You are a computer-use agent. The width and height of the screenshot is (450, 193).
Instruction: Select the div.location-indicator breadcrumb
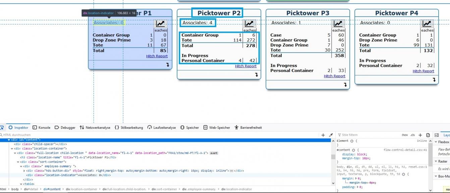pos(236,189)
